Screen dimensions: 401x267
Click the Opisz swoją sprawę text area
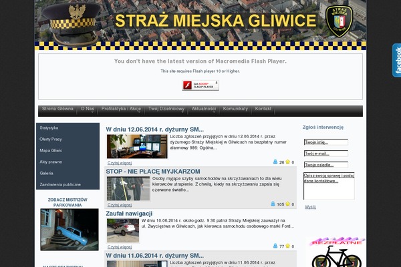[329, 186]
